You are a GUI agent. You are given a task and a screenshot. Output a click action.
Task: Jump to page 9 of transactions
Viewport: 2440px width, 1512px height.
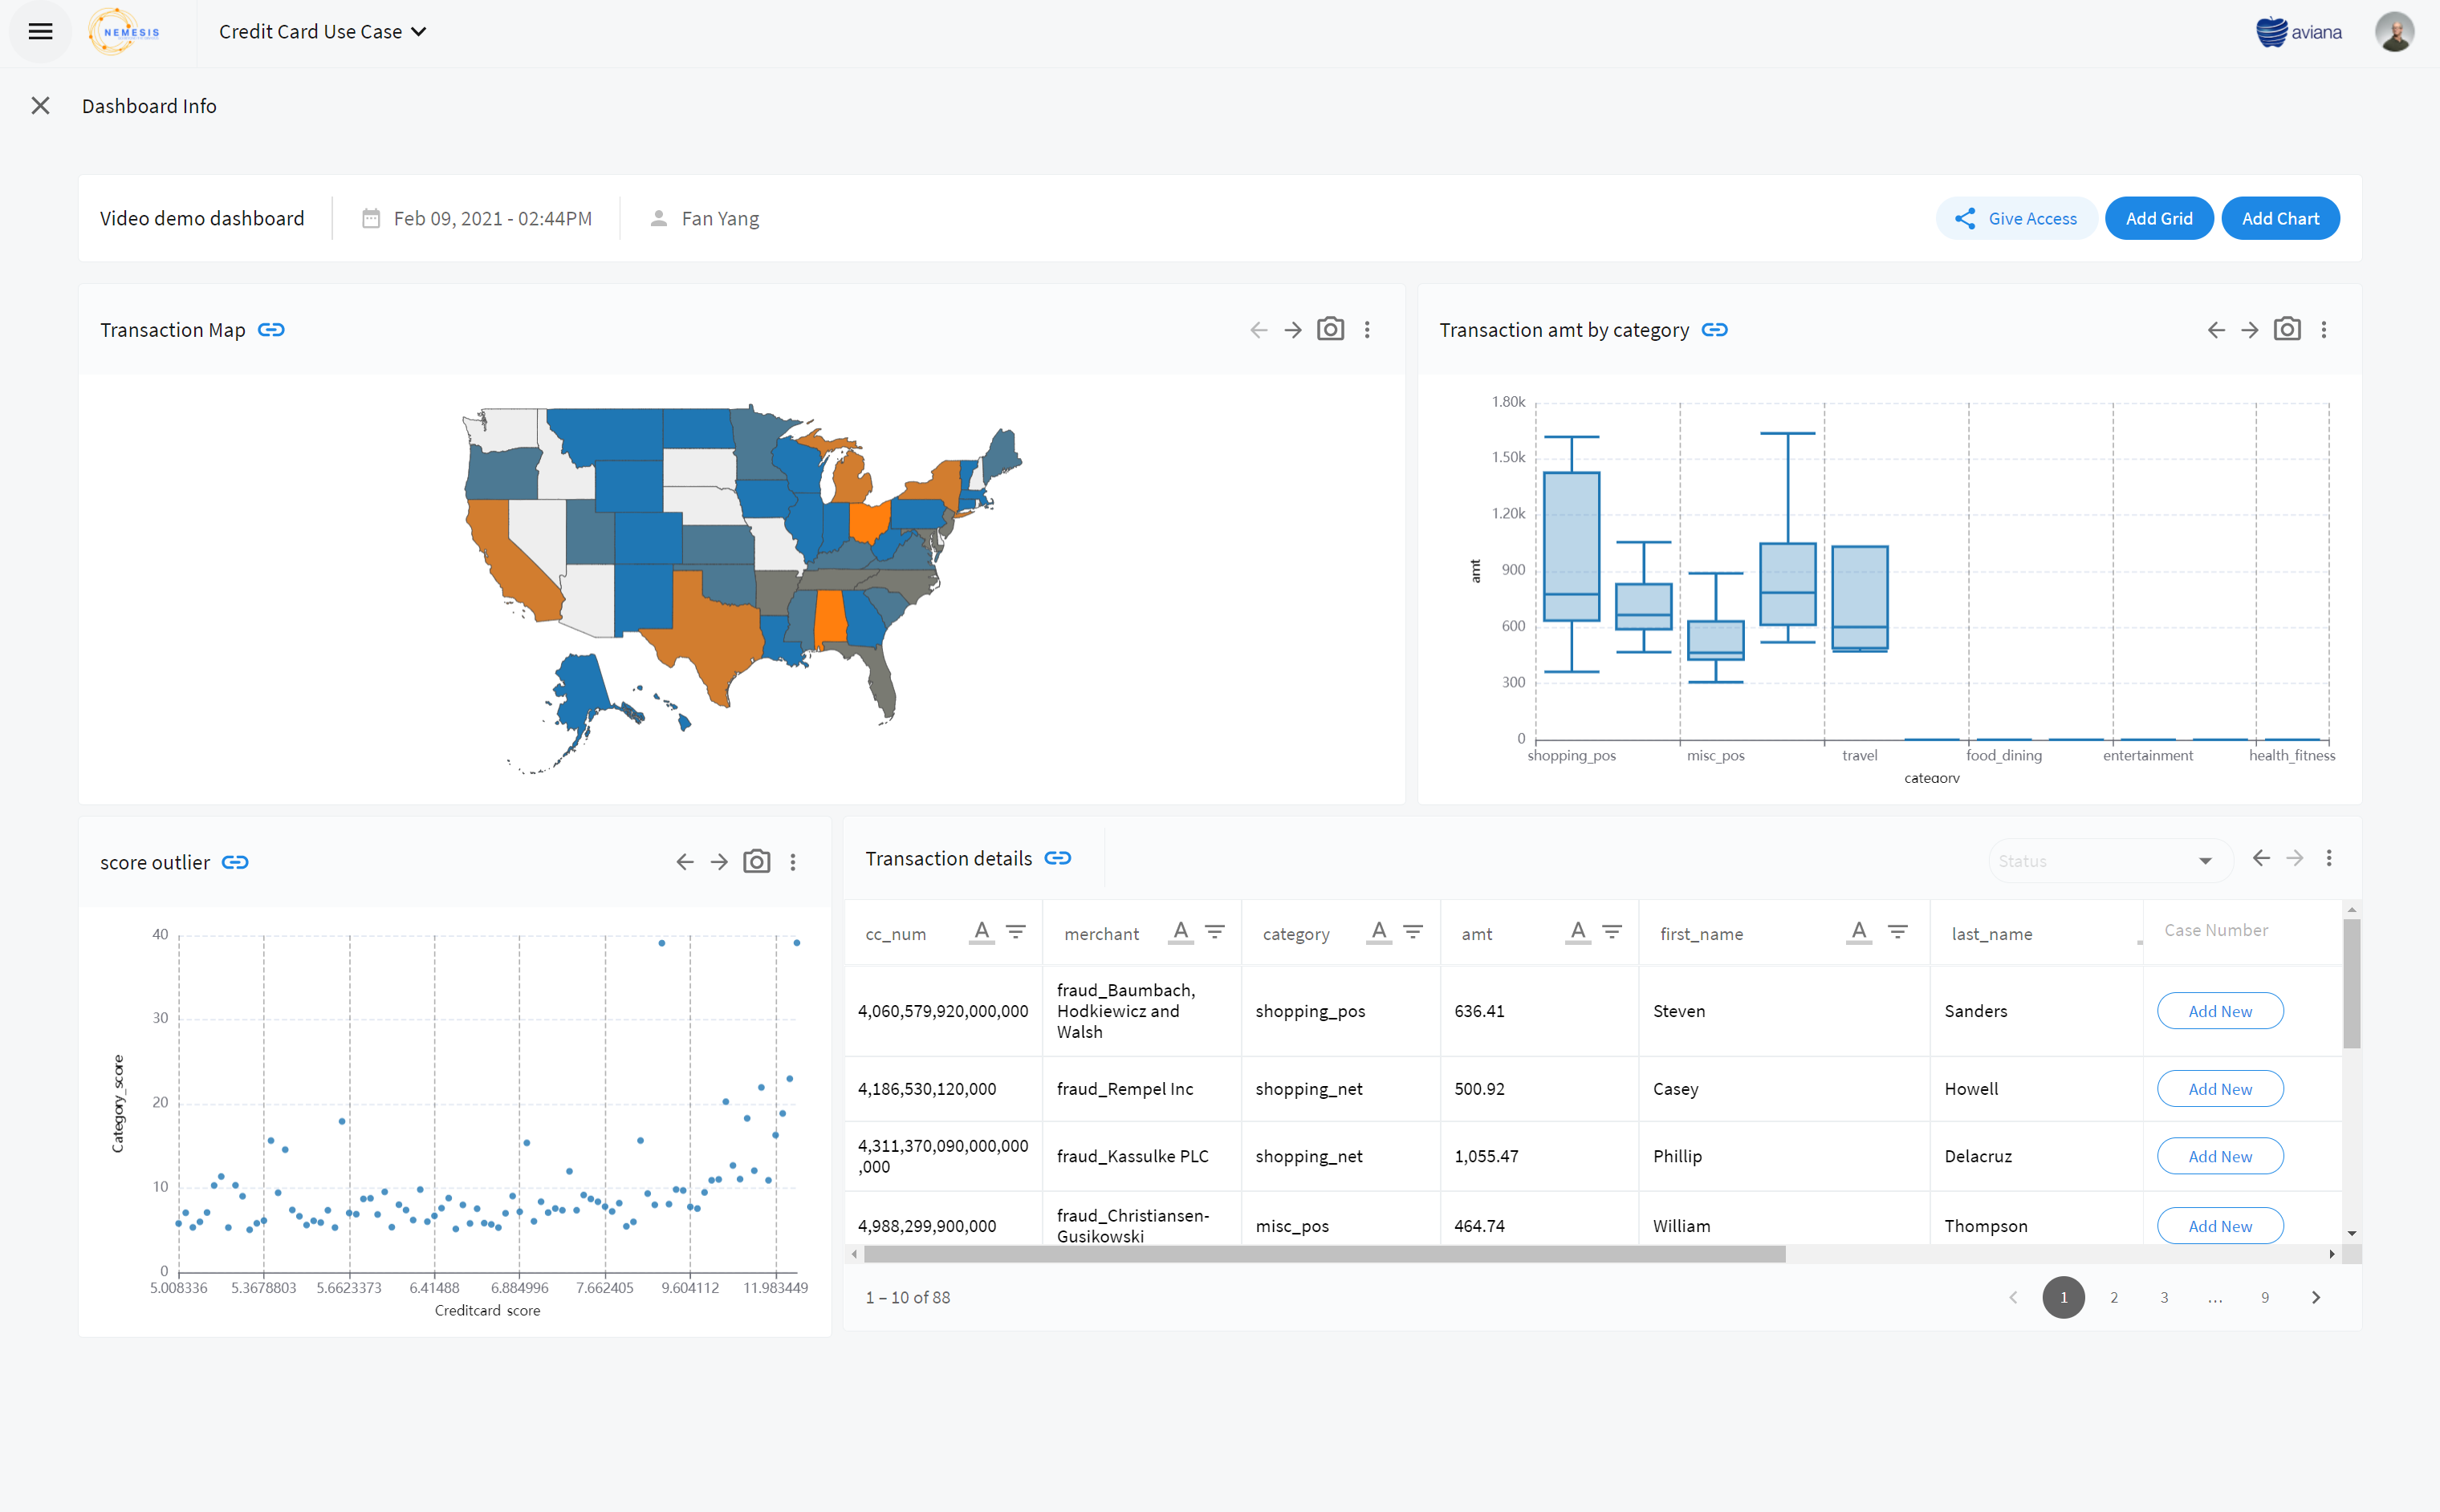[x=2265, y=1297]
